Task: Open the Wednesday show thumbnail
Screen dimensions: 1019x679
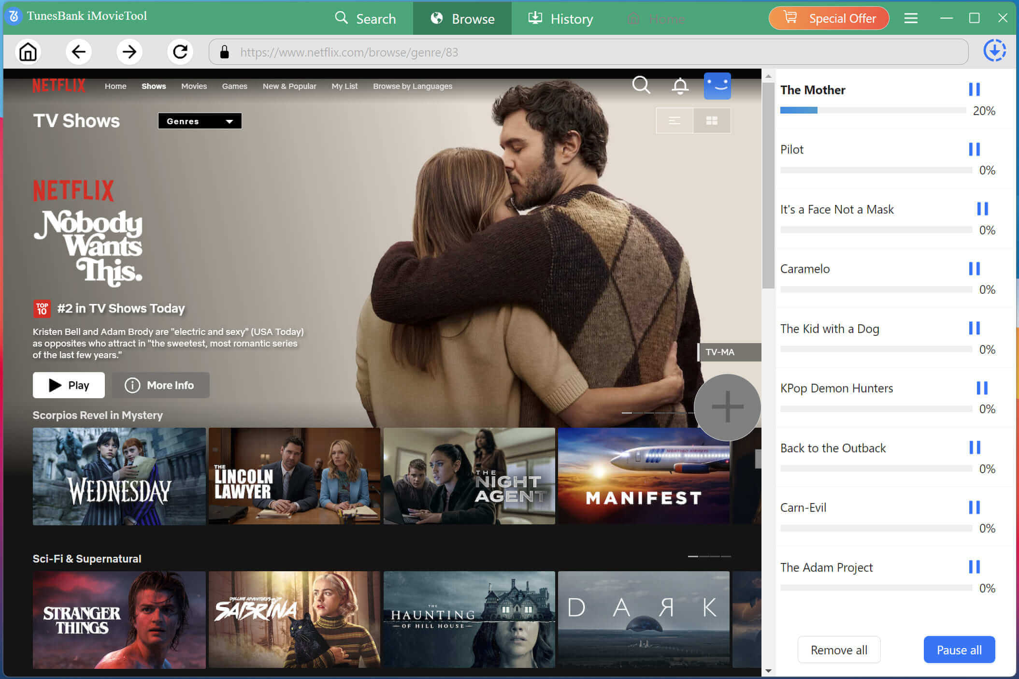Action: click(119, 476)
